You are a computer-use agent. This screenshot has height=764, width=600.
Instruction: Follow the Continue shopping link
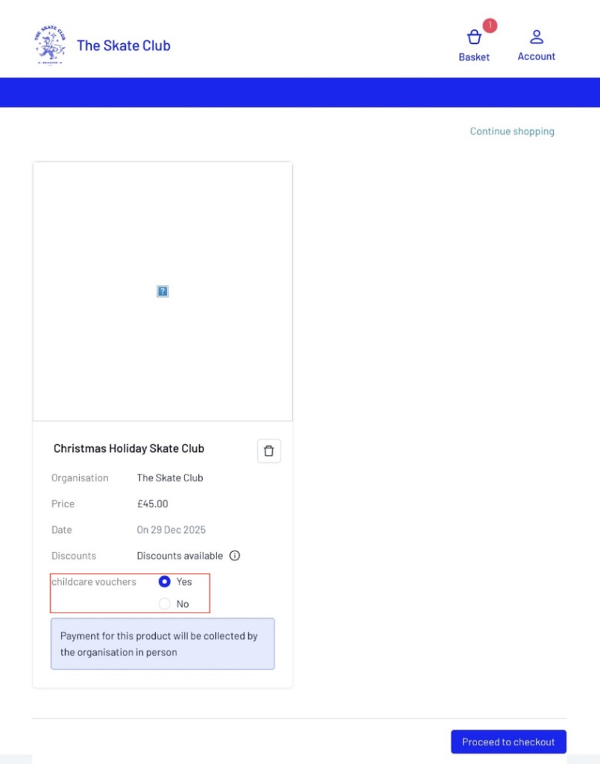tap(512, 131)
